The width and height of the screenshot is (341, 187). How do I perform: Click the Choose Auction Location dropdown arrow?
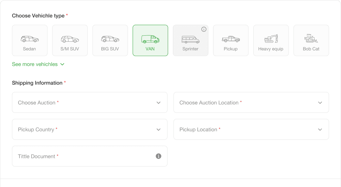click(320, 103)
